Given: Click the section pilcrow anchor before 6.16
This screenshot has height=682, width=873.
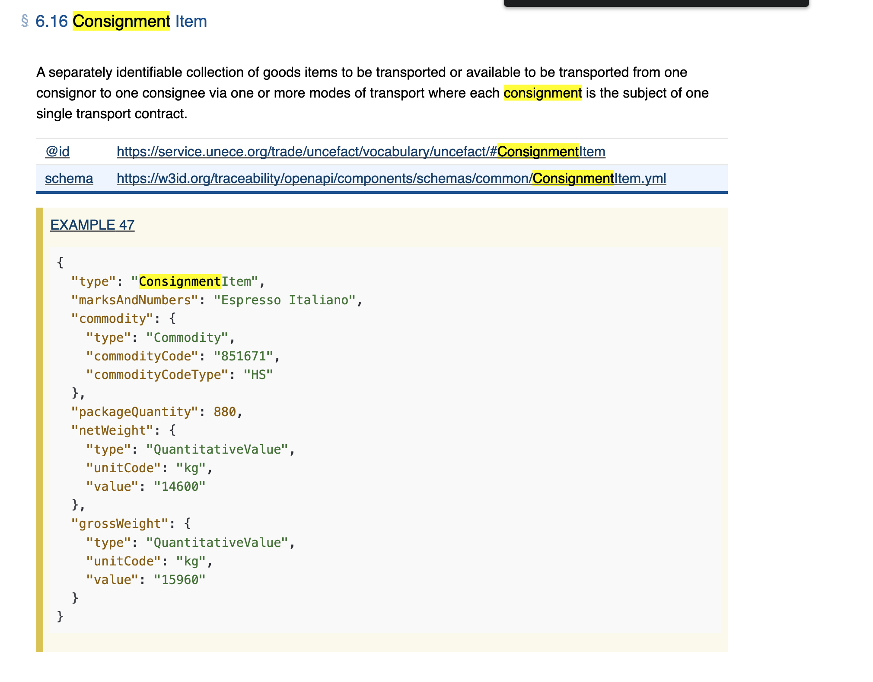Looking at the screenshot, I should point(24,21).
